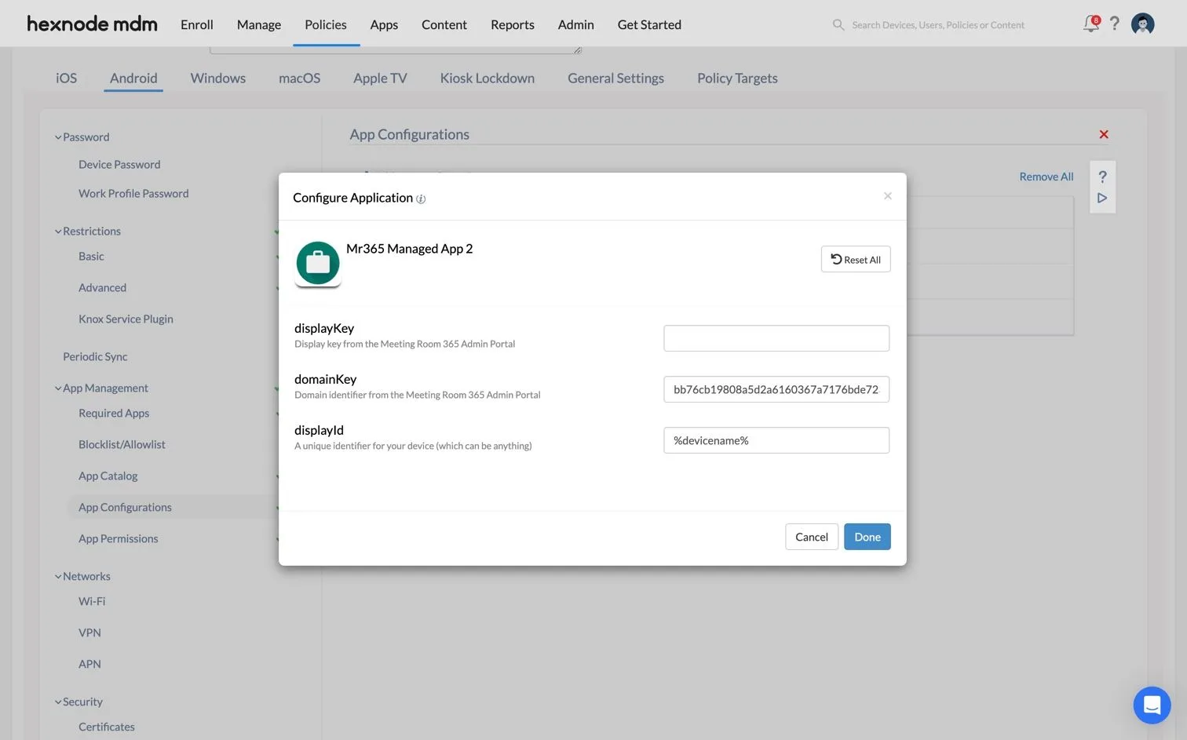Screen dimensions: 1187x740
Task: Select Device Password in sidebar
Action: click(x=119, y=164)
